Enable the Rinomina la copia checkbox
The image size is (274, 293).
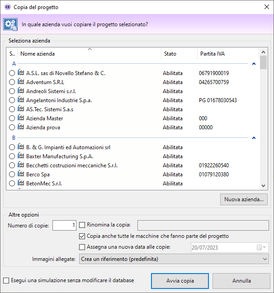coord(82,225)
